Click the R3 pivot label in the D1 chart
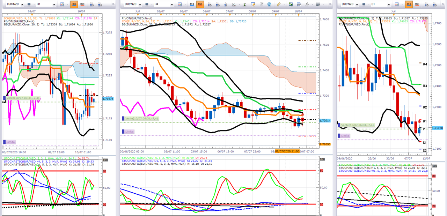Screen dimensions: 447x216 tap(425, 86)
